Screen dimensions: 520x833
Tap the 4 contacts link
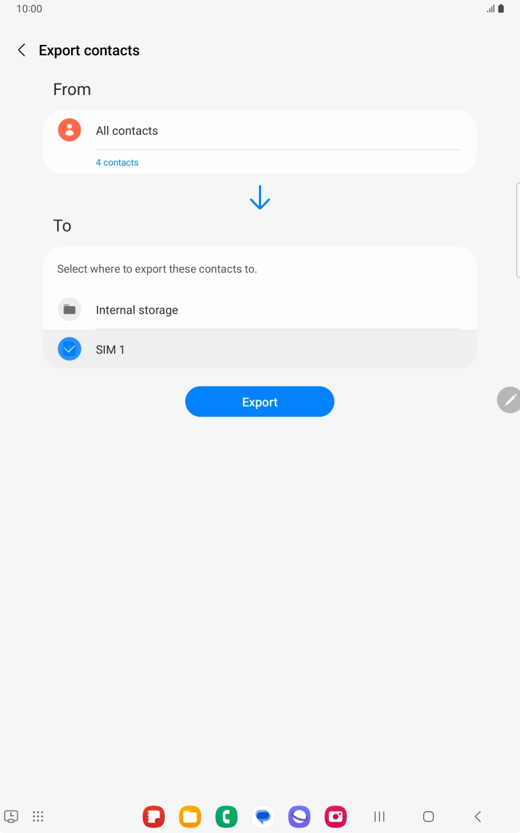[x=117, y=162]
